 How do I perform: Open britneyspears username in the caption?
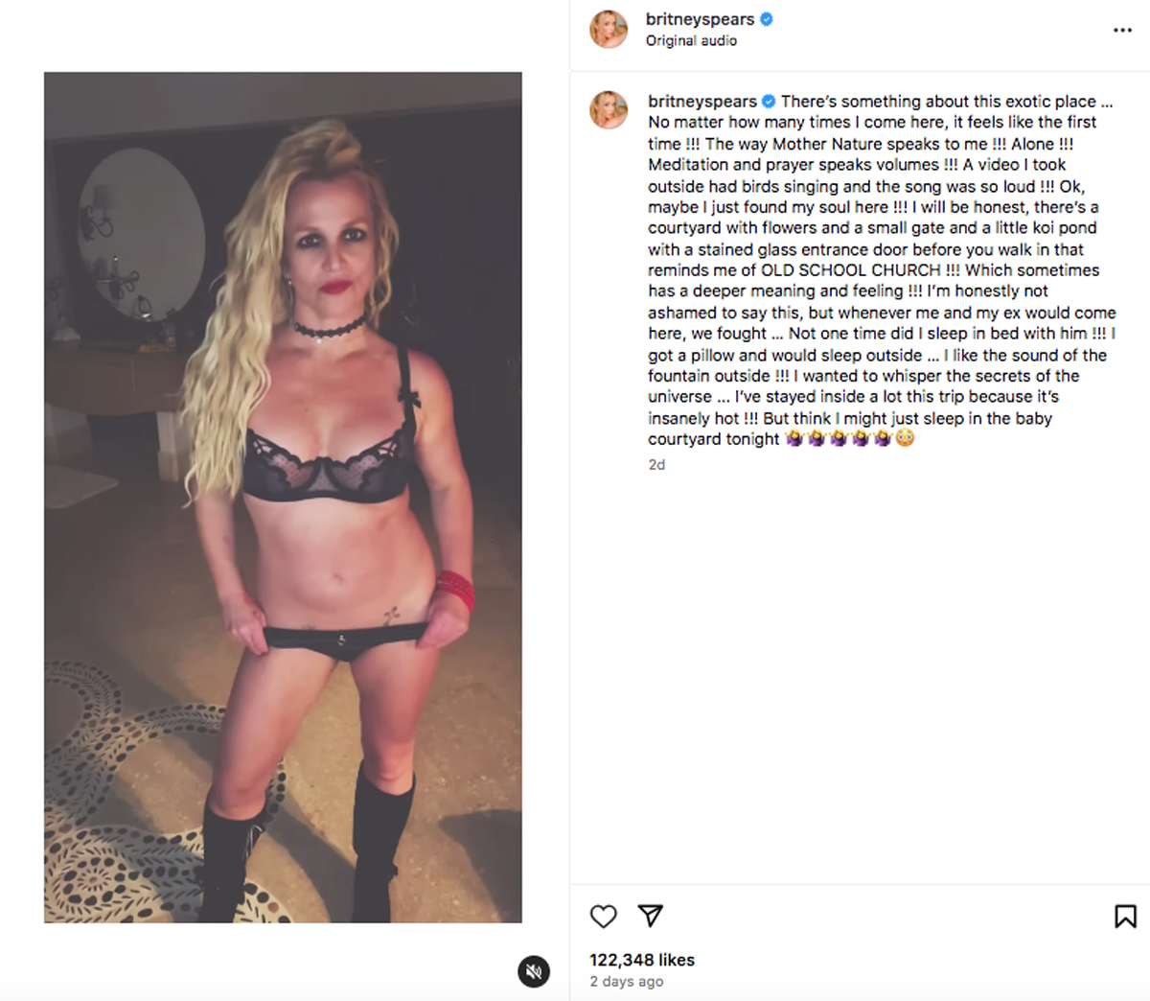(x=702, y=101)
